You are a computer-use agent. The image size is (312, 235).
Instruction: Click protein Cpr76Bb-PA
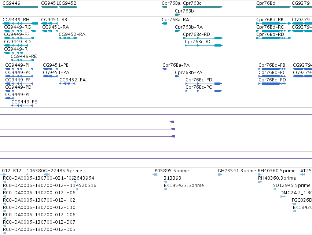pos(189,73)
